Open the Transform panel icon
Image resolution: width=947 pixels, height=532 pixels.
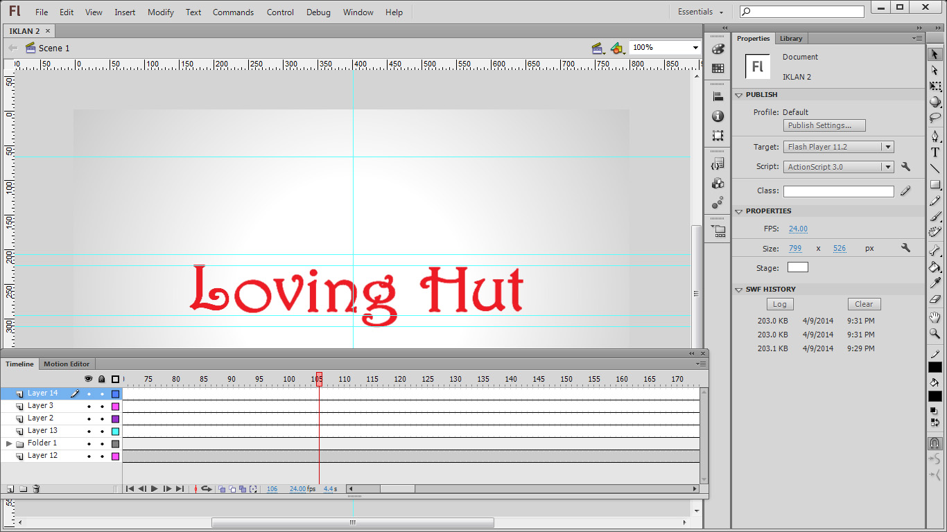click(718, 136)
